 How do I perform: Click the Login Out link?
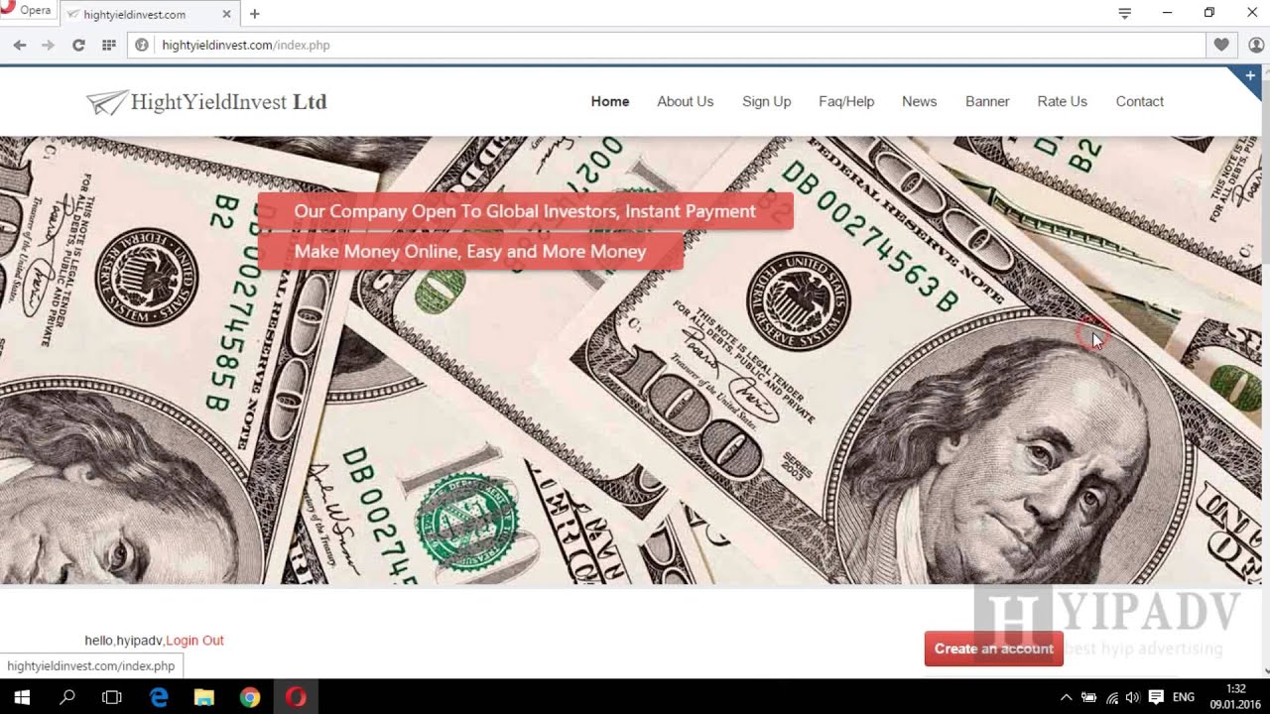coord(194,641)
